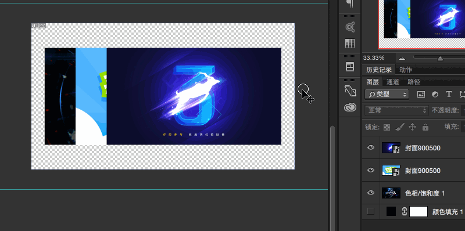Open the Properties panel icon

point(350,67)
